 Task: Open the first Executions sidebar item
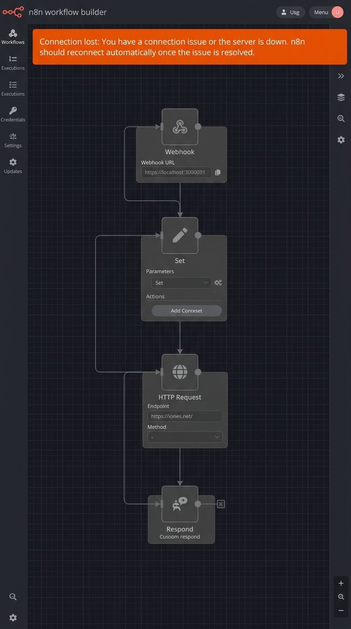click(x=13, y=63)
